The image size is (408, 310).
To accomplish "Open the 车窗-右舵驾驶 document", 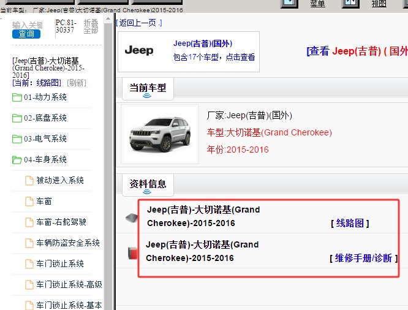I will [61, 222].
